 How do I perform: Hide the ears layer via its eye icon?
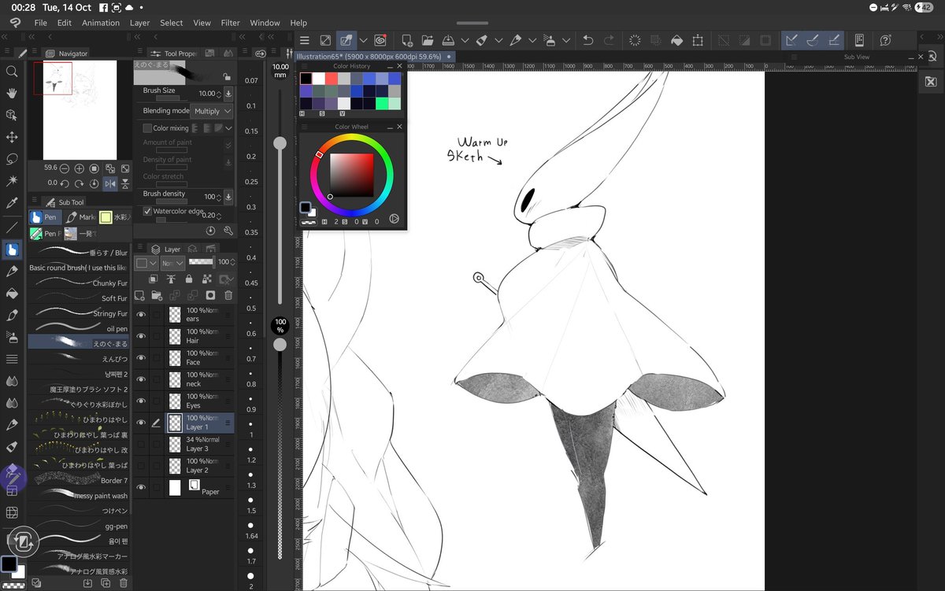point(141,315)
